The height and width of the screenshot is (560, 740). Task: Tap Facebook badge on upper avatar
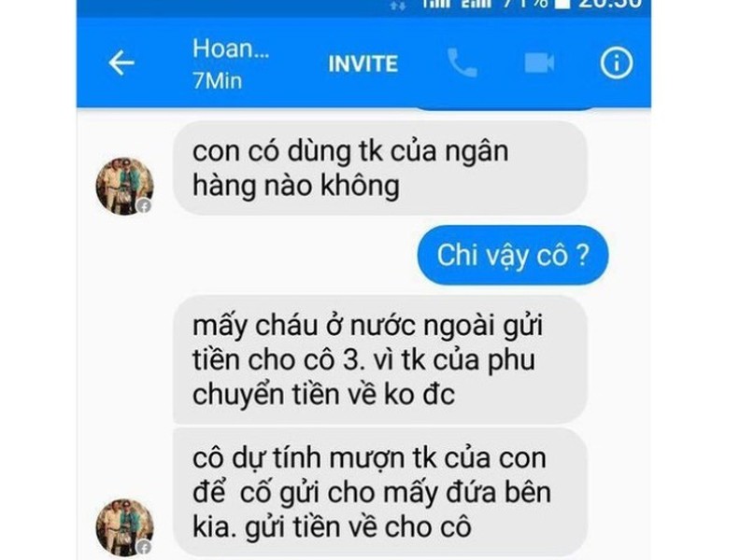(145, 206)
